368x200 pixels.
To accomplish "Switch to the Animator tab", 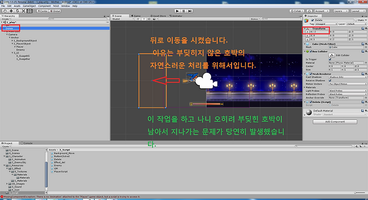I will point(176,16).
